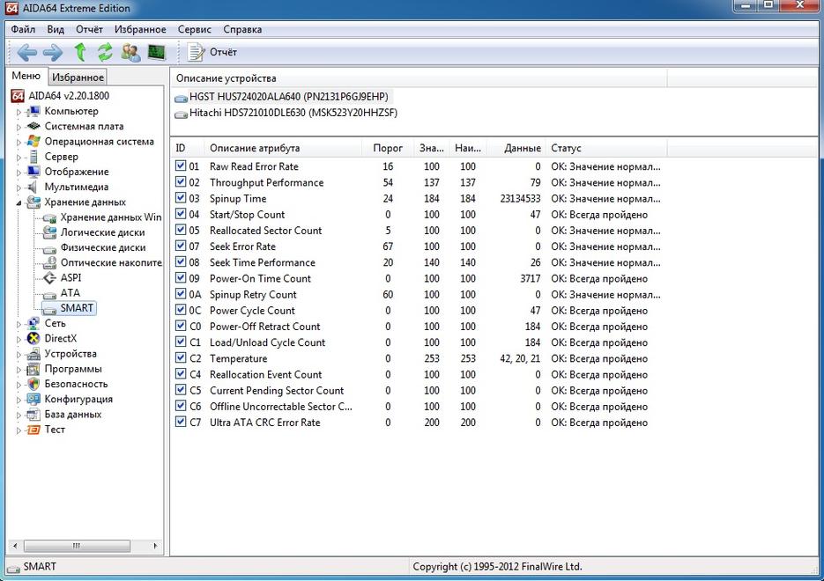Click the Компьютер computer icon

click(x=33, y=111)
